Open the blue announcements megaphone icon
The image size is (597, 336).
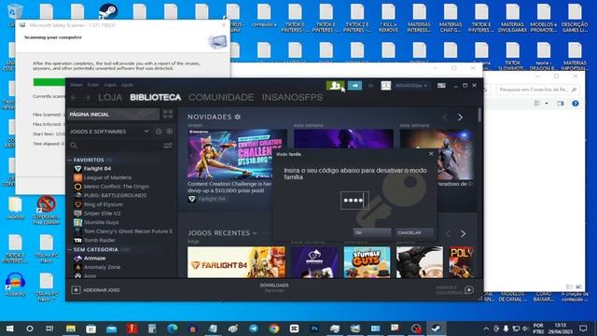[x=354, y=86]
